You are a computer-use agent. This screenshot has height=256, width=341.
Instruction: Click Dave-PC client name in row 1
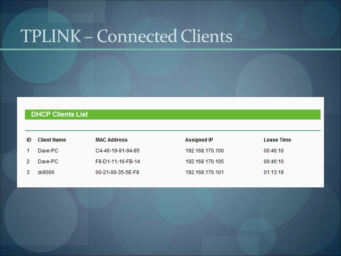pos(48,151)
